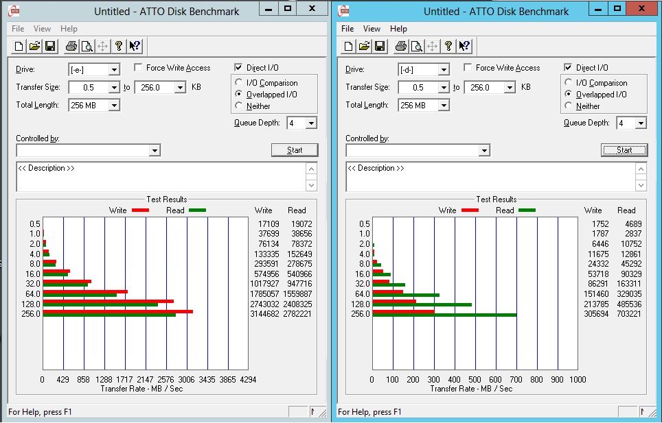Click the move arrows icon in left window
This screenshot has height=423, width=662.
(x=102, y=46)
